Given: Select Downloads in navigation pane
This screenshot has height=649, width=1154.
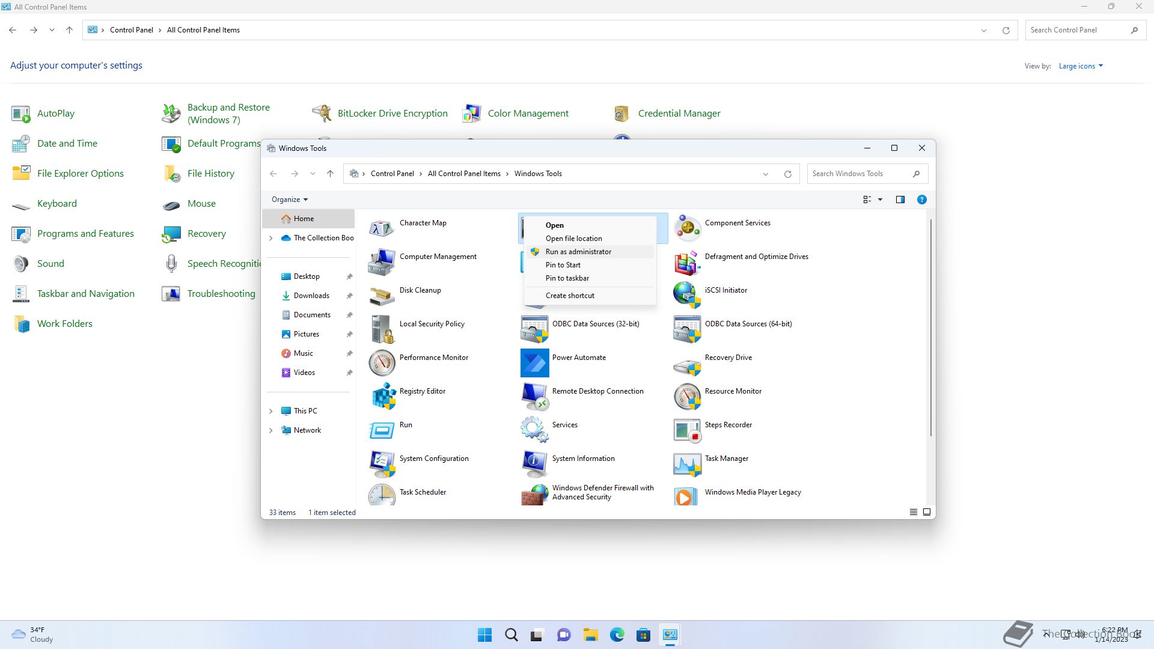Looking at the screenshot, I should pos(311,296).
